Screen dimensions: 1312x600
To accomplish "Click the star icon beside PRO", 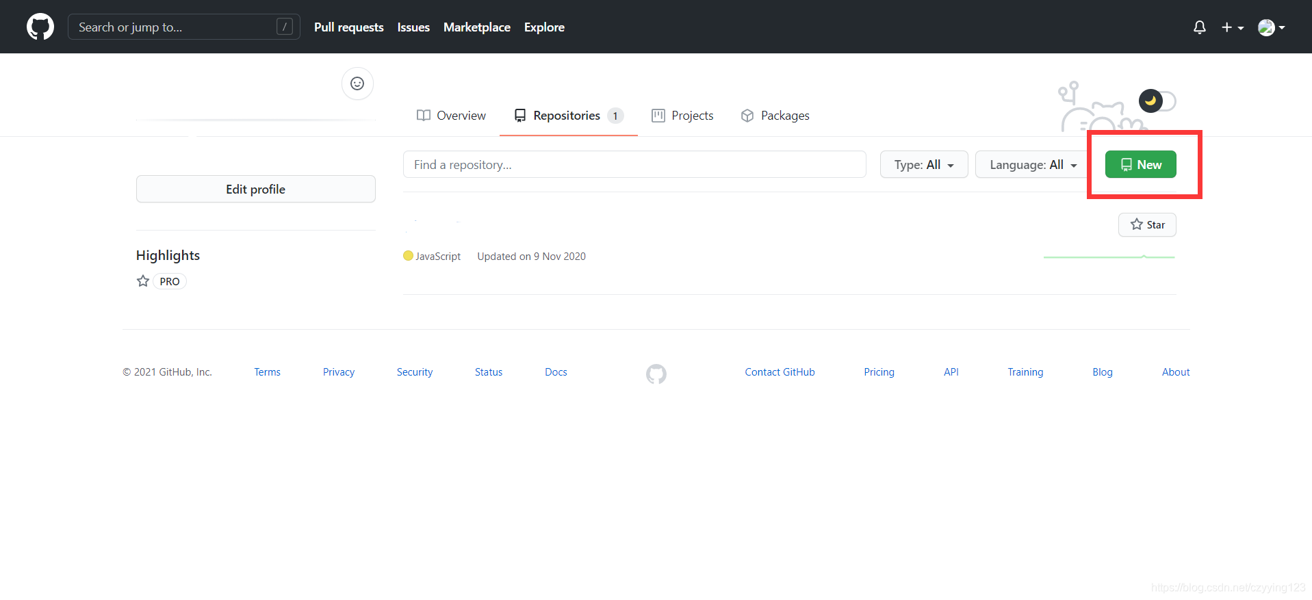I will click(143, 281).
